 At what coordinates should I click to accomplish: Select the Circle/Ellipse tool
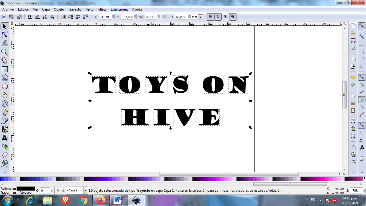(5, 86)
